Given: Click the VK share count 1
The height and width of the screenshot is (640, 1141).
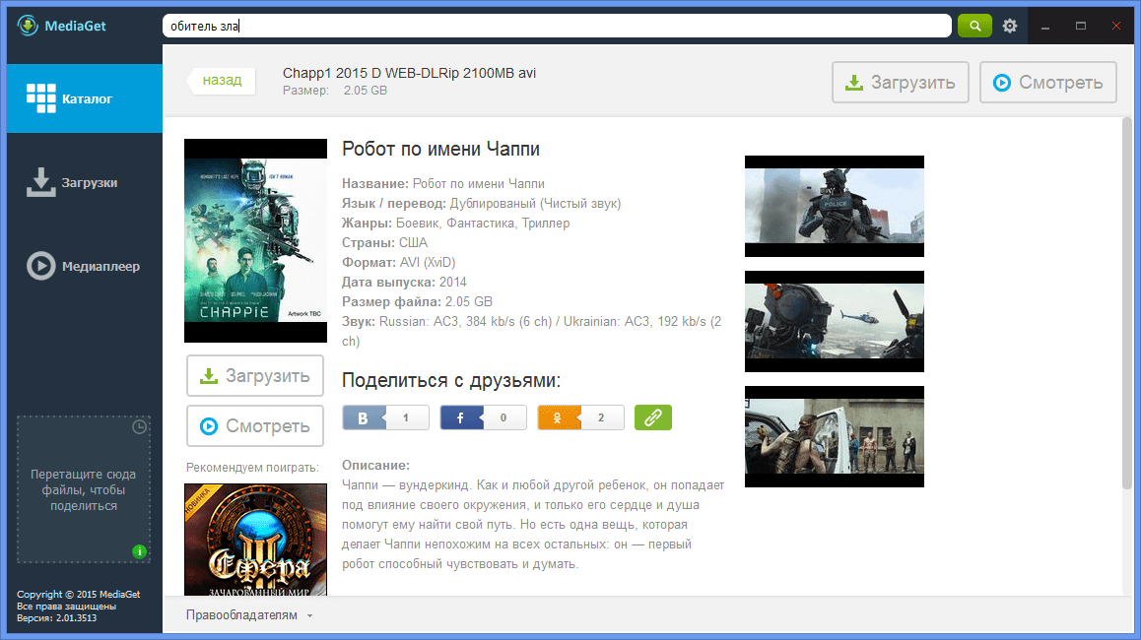Looking at the screenshot, I should [x=406, y=417].
